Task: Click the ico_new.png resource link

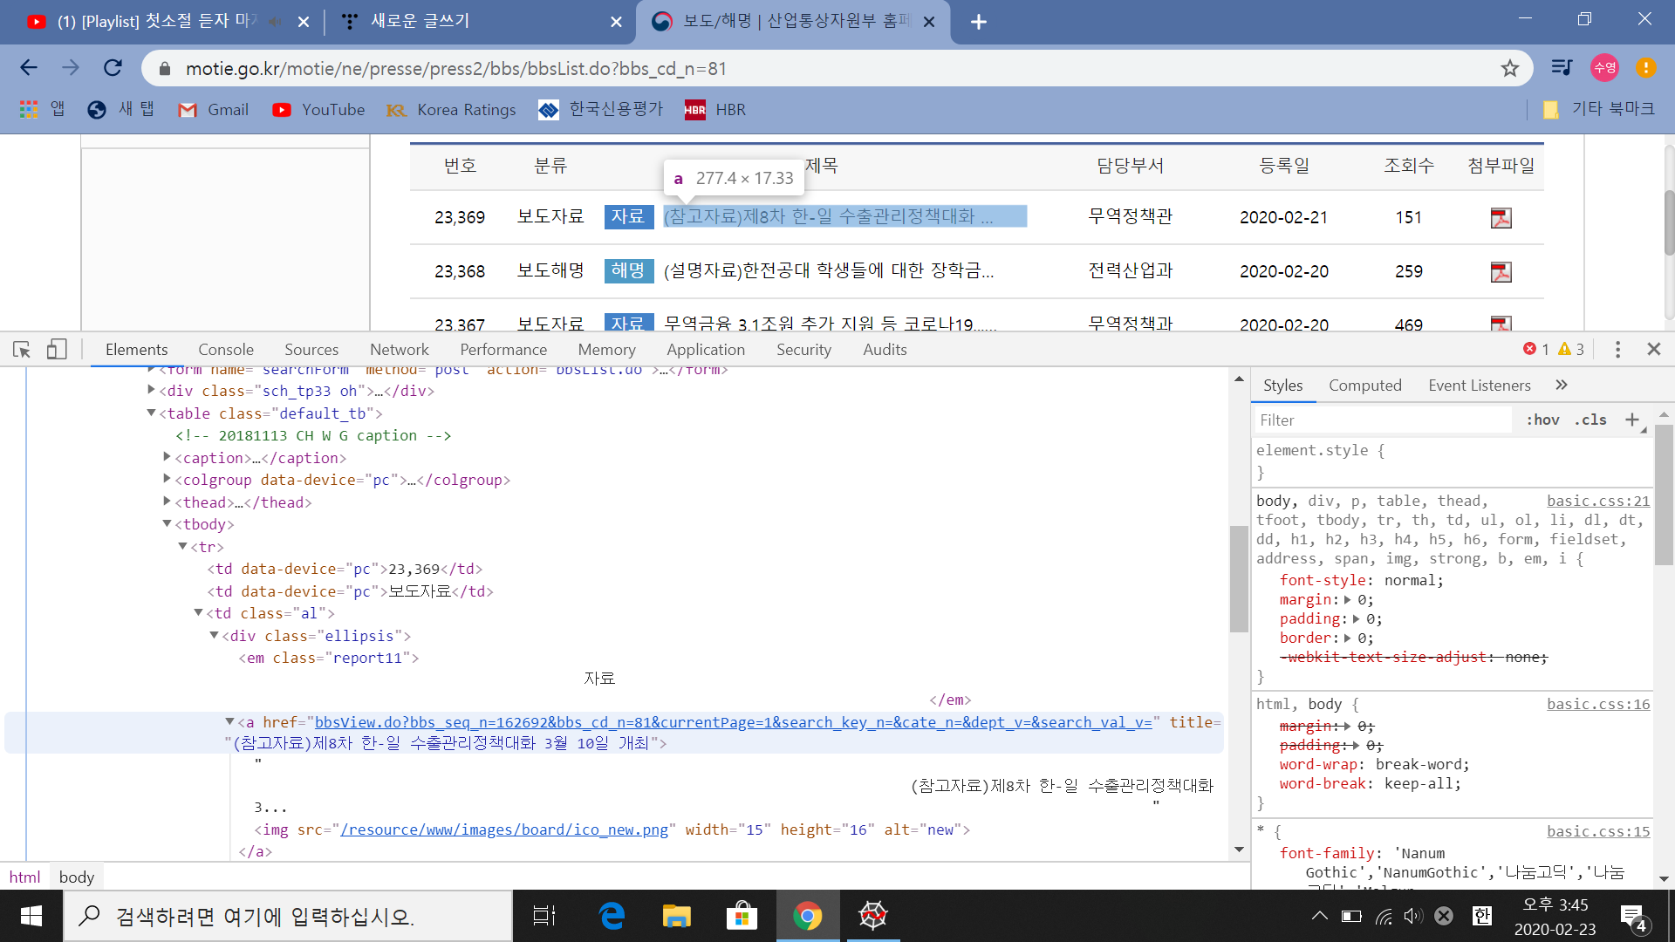Action: tap(504, 829)
